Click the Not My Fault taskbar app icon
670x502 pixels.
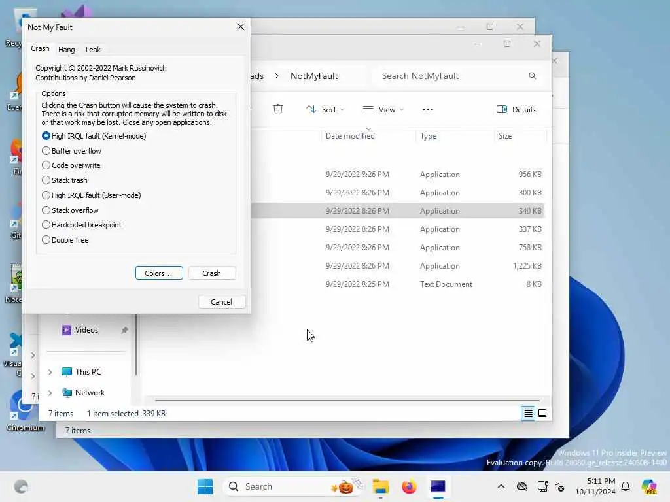click(438, 486)
